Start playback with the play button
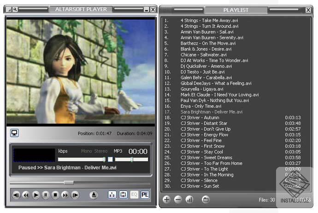 (35, 195)
